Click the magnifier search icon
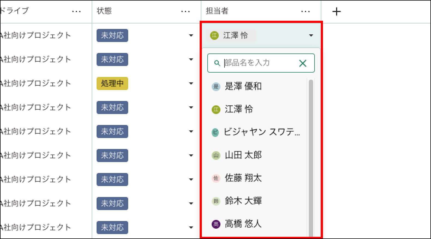 217,63
